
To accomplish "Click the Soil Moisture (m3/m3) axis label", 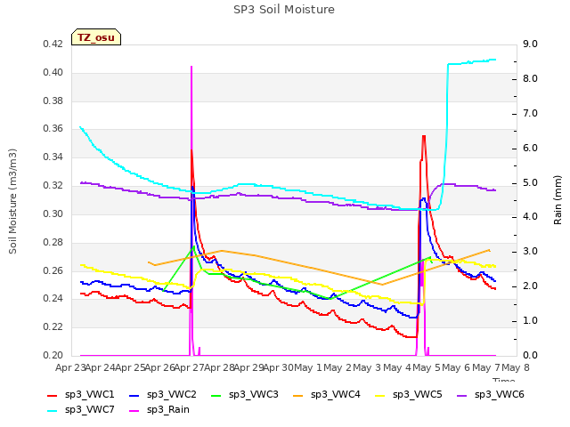I will [12, 201].
